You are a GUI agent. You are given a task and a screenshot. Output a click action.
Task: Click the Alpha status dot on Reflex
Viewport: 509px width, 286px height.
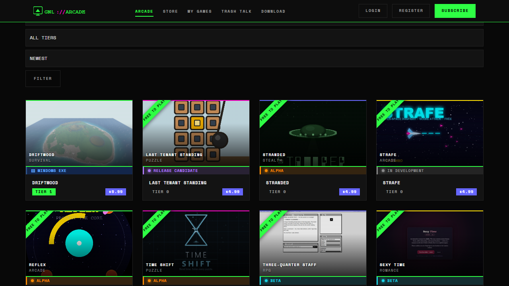33,281
